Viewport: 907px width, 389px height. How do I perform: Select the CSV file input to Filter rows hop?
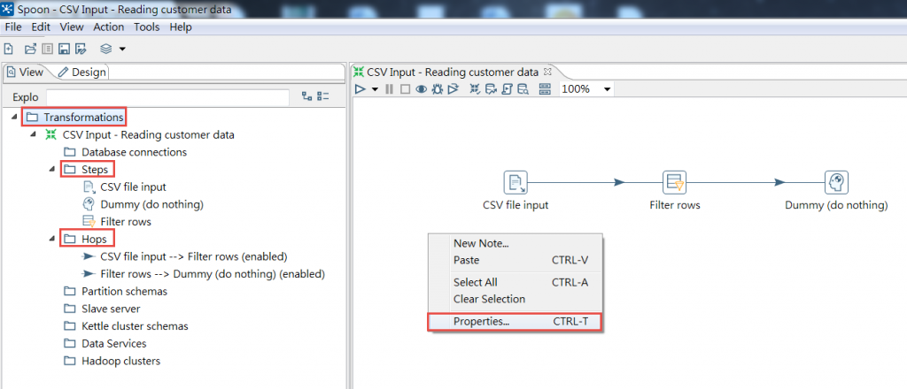click(185, 256)
